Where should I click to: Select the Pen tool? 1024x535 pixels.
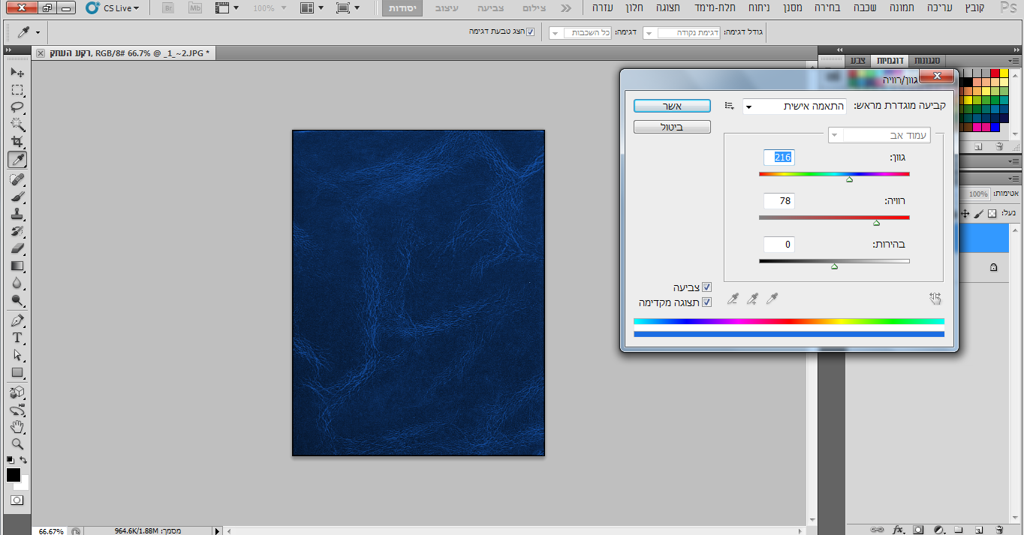pos(17,320)
